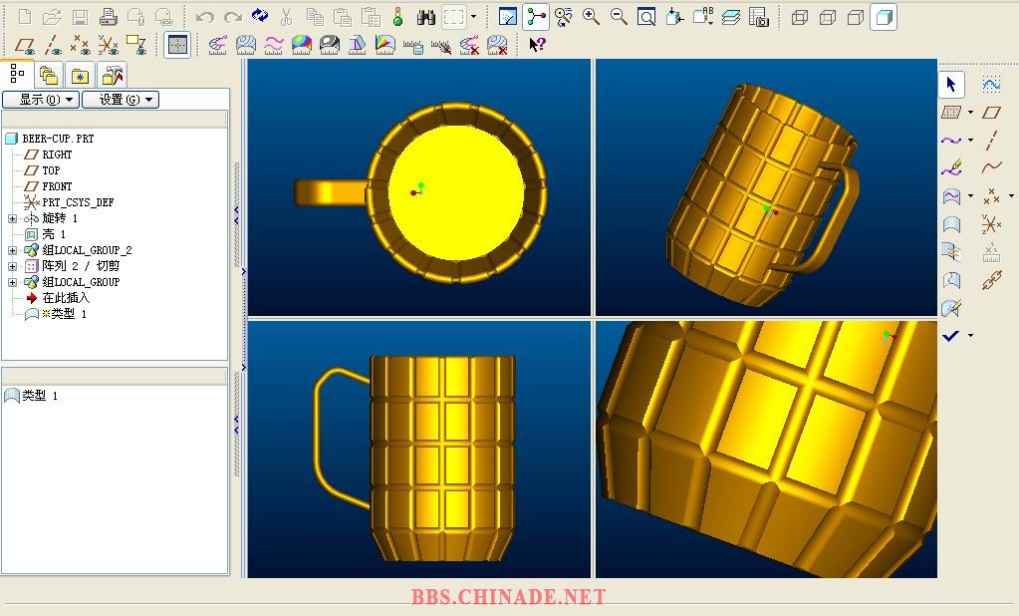Click the chain link connections icon
The width and height of the screenshot is (1019, 616).
[x=991, y=280]
